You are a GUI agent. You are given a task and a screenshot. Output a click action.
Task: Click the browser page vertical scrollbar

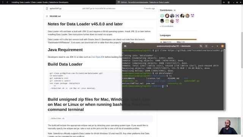pyautogui.click(x=242, y=50)
